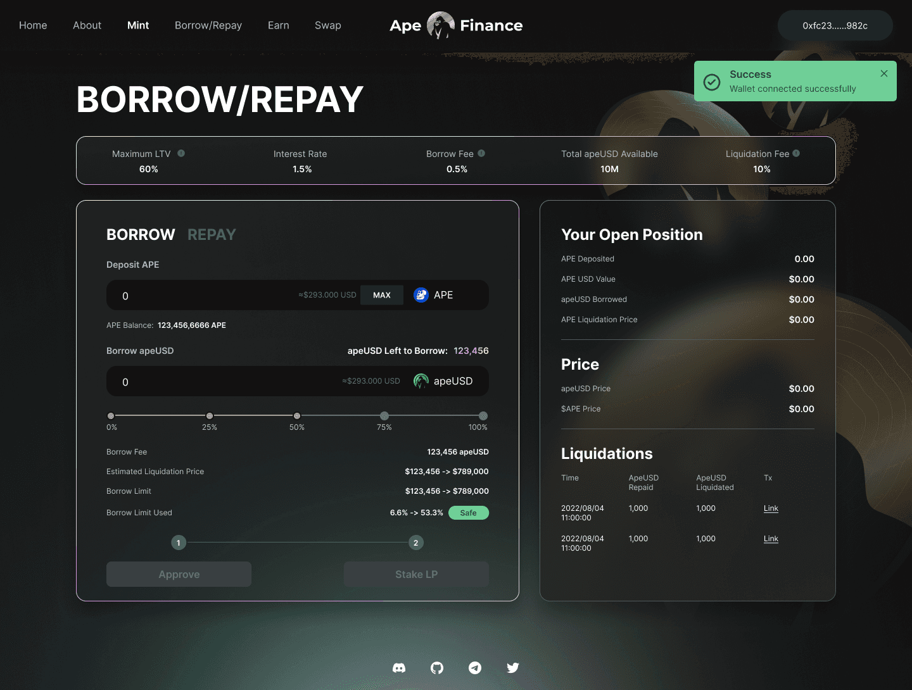The height and width of the screenshot is (690, 912).
Task: Click the Borrow Limit Used 6.6% -> 53.3% value
Action: pos(417,513)
